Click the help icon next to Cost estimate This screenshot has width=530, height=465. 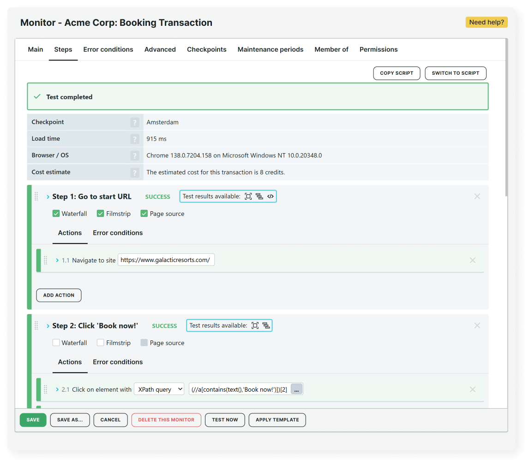(134, 172)
